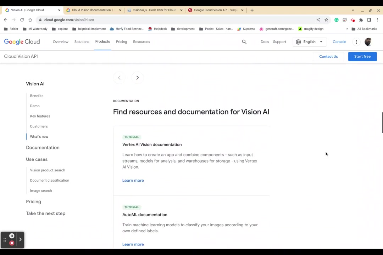
Task: Open the share icon in the address bar
Action: [318, 20]
